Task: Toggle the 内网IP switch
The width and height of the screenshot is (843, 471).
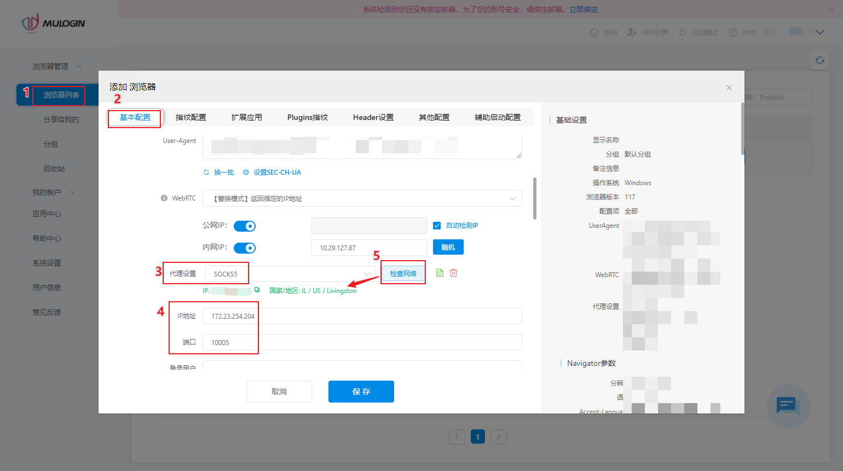Action: [245, 248]
